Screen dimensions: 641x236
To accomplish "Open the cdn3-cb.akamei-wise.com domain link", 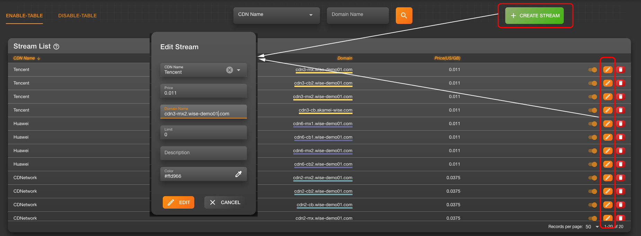I will (326, 110).
